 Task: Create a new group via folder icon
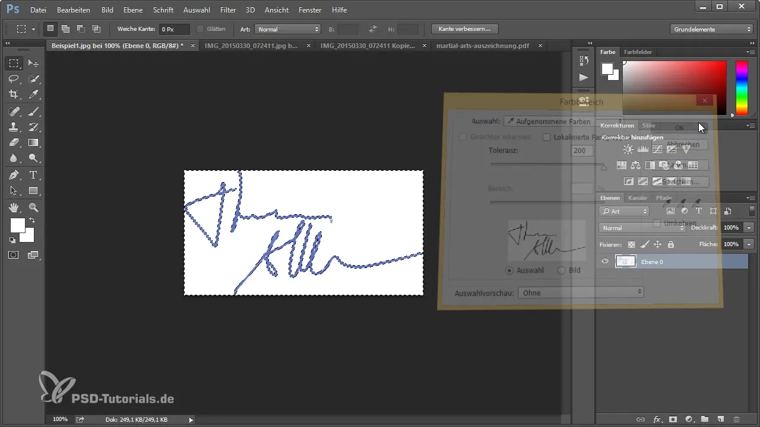click(x=705, y=419)
